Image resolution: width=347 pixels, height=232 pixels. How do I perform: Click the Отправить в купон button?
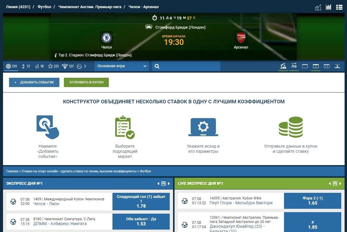click(x=86, y=82)
